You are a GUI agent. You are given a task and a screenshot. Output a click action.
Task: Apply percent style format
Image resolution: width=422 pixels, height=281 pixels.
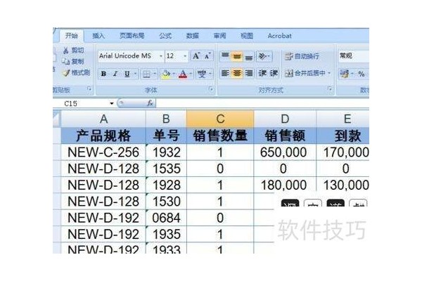[x=362, y=74]
